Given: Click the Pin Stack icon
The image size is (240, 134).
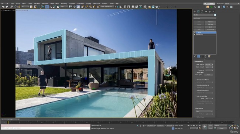Looking at the screenshot, I should coord(195,56).
